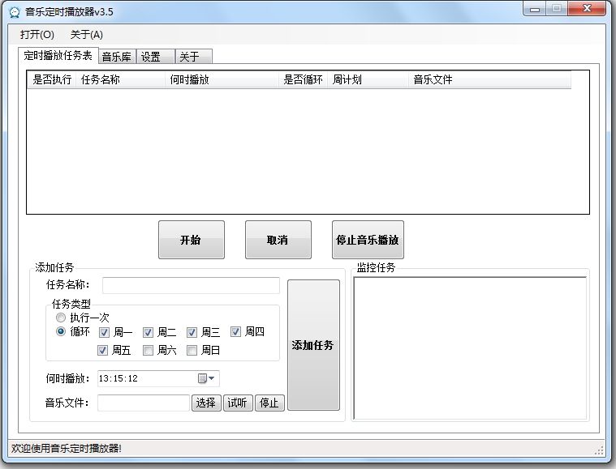Click the 任务名称 column header
This screenshot has width=616, height=469.
(121, 79)
